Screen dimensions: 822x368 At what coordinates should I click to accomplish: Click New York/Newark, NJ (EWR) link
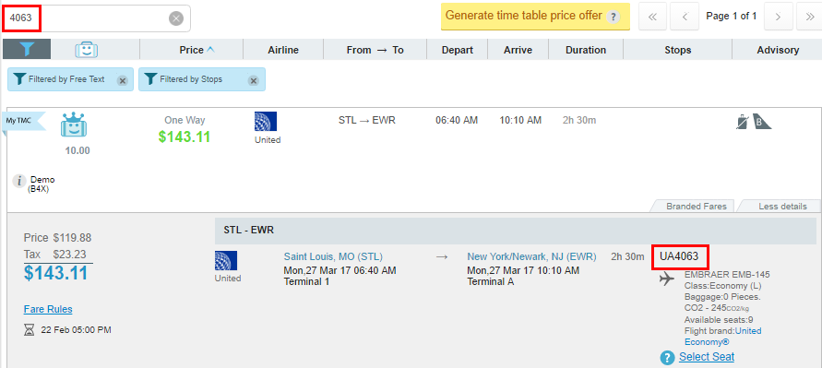click(531, 257)
